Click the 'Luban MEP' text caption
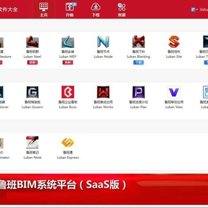 [x=68, y=57]
